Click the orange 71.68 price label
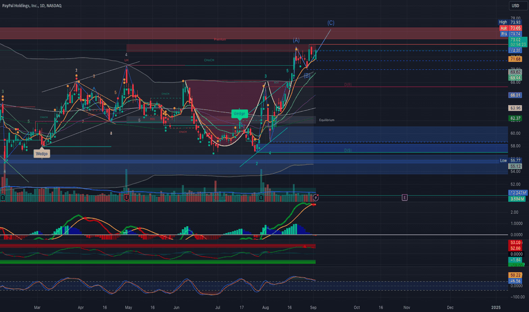529x312 pixels. (515, 59)
